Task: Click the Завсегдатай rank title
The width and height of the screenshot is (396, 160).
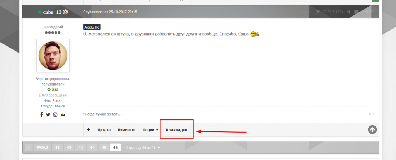Action: [53, 27]
